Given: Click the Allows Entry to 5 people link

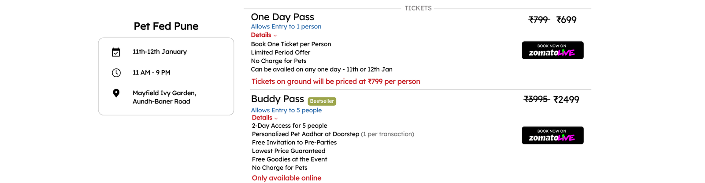Looking at the screenshot, I should [x=286, y=110].
